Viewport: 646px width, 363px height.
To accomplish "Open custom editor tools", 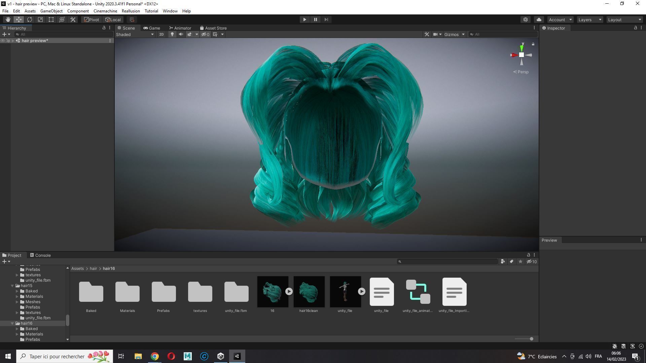I will (73, 19).
